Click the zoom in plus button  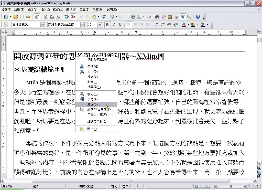246,186
